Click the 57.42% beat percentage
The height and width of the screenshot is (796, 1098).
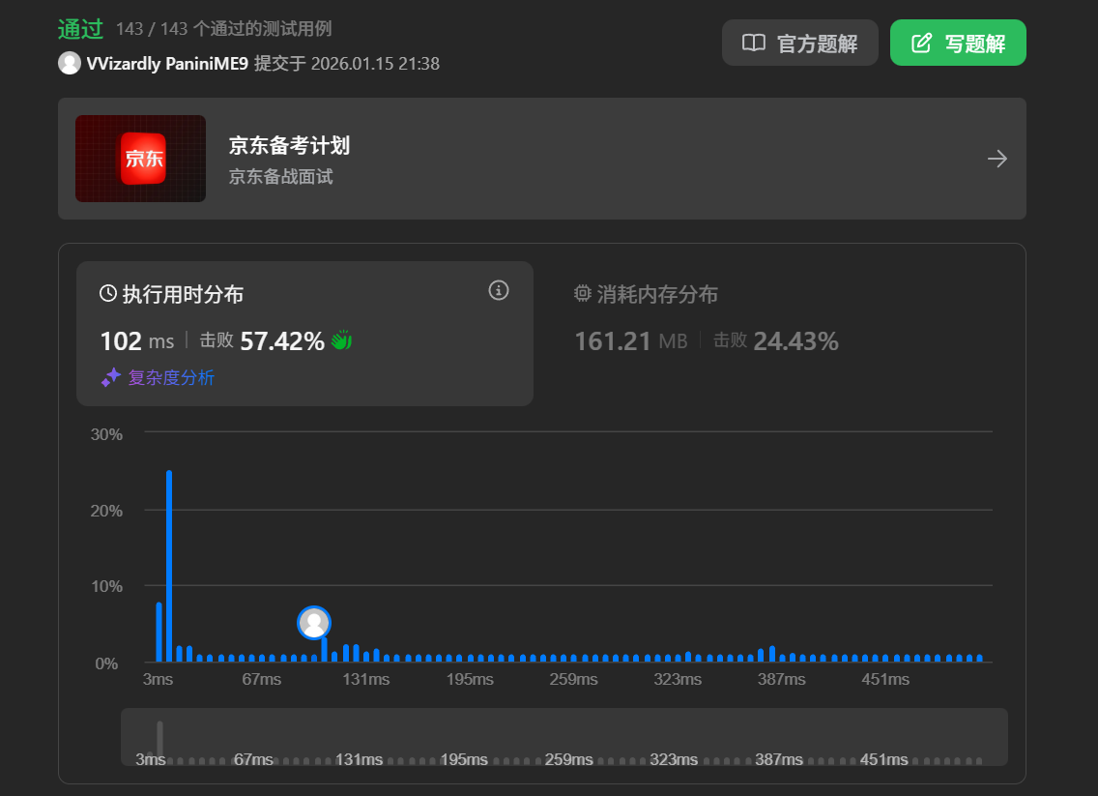pos(282,341)
